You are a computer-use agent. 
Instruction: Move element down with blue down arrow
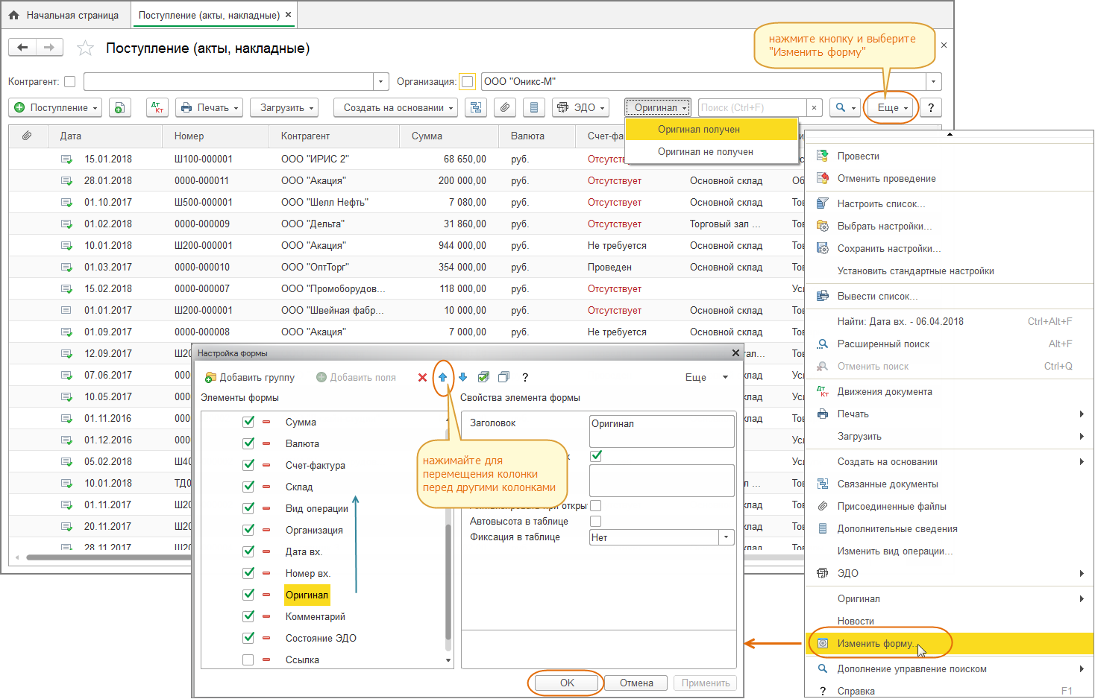click(462, 378)
